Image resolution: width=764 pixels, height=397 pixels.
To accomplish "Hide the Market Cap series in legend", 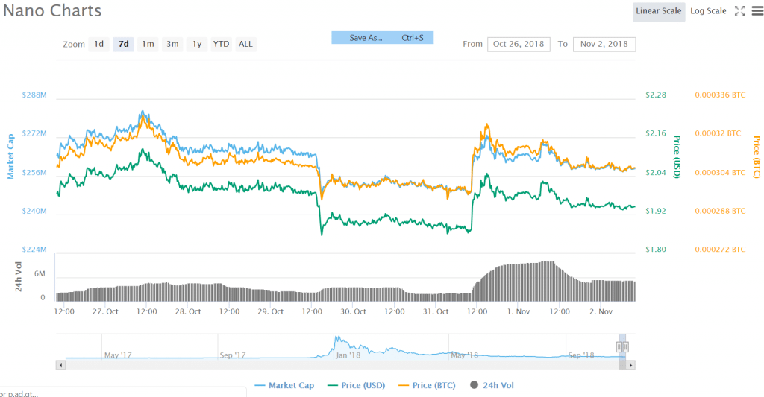I will tap(284, 385).
